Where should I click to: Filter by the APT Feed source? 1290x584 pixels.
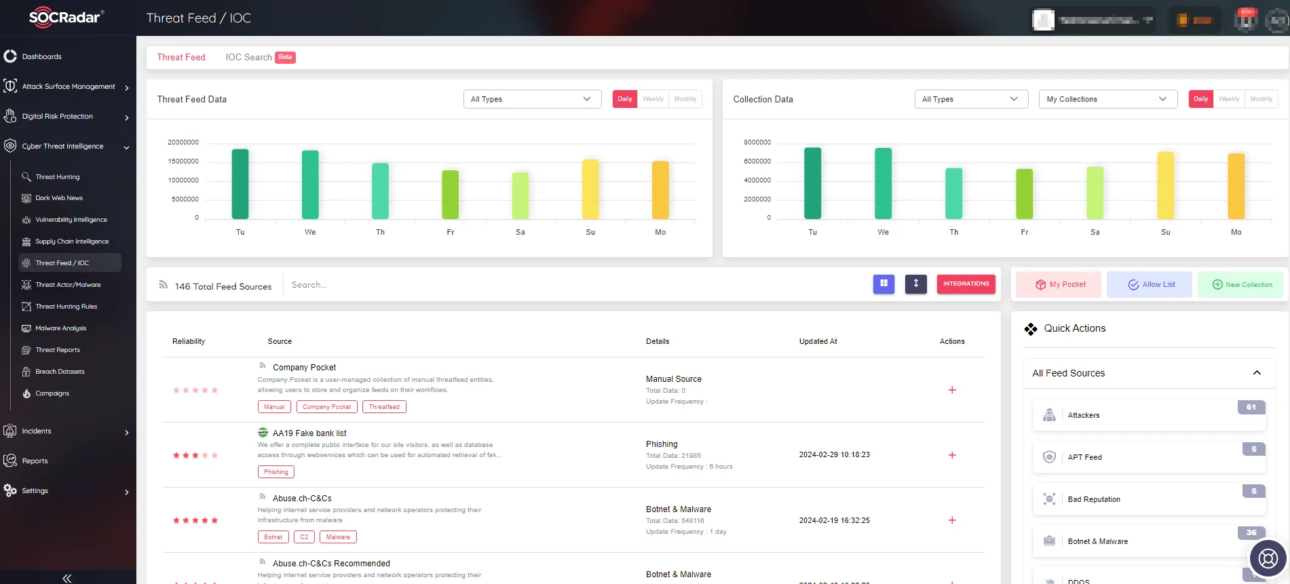point(1150,457)
